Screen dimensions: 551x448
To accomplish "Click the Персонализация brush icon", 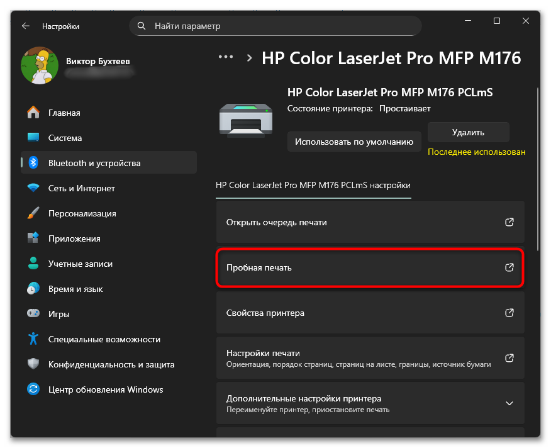I will 33,213.
